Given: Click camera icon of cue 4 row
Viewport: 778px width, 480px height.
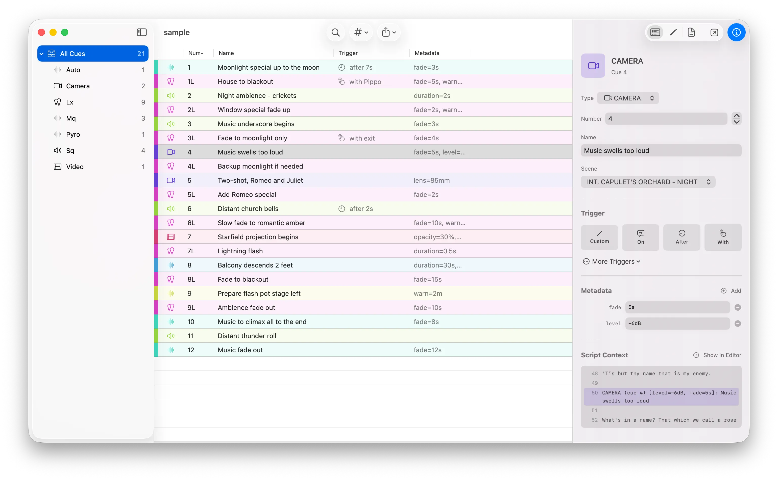Looking at the screenshot, I should coord(171,152).
